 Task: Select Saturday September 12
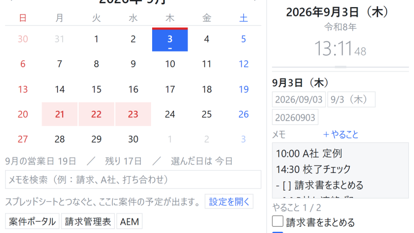point(243,64)
